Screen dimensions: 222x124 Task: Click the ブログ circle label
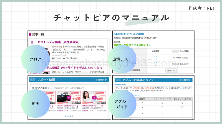pyautogui.click(x=36, y=59)
